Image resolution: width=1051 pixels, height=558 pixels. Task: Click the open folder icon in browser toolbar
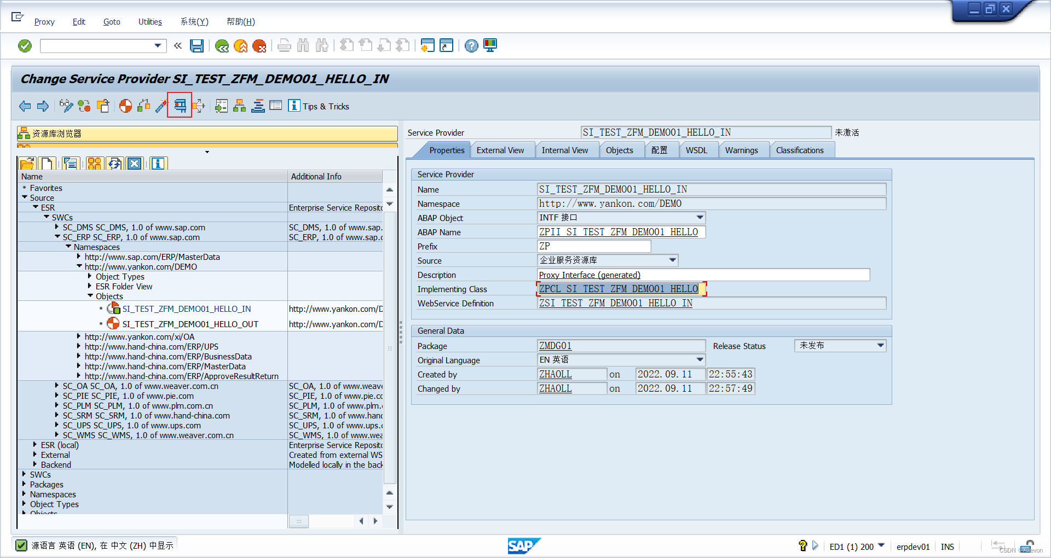point(27,163)
